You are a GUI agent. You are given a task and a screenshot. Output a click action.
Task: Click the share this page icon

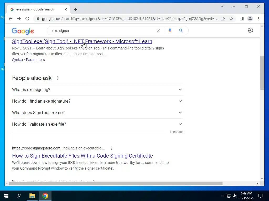tap(223, 19)
